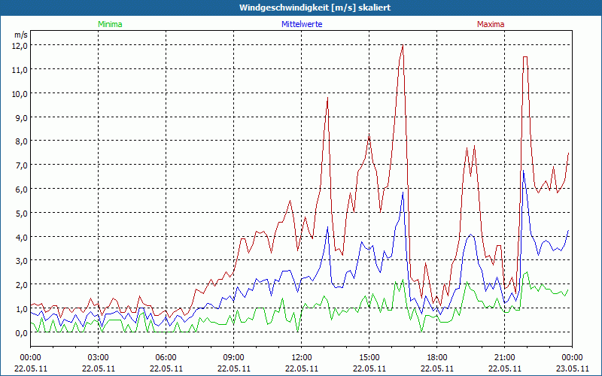Click the '12,0' y-axis value

click(x=21, y=46)
